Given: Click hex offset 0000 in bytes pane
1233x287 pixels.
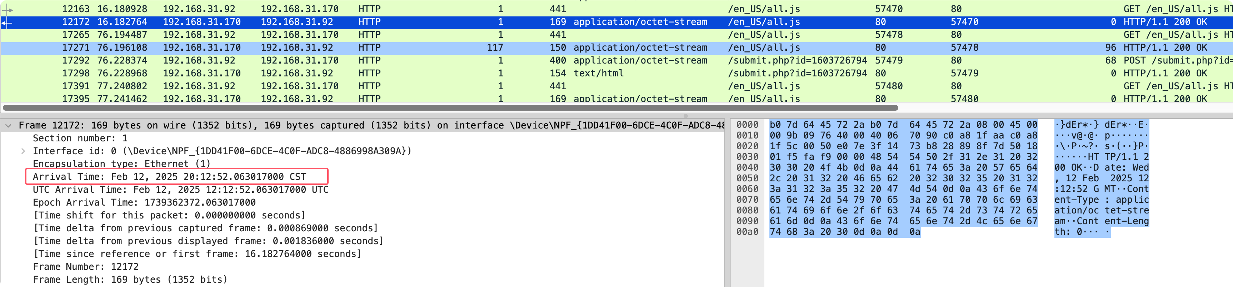Looking at the screenshot, I should point(747,125).
